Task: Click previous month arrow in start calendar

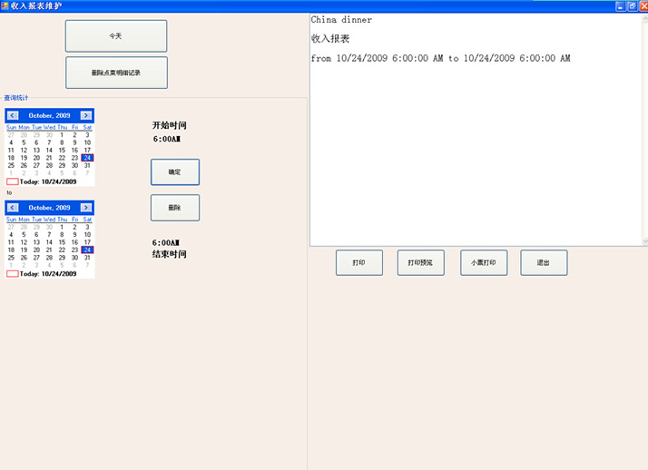Action: point(13,115)
